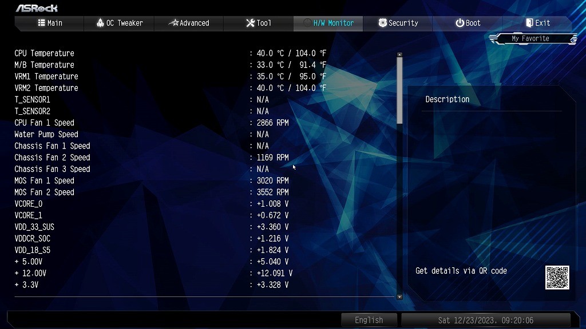Click the English language button
Screen dimensions: 586x329
[x=369, y=320]
